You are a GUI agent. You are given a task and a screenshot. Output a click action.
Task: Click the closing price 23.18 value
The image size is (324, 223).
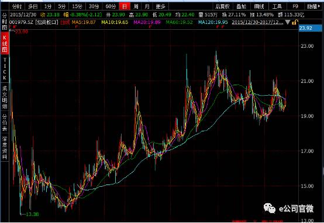point(53,15)
